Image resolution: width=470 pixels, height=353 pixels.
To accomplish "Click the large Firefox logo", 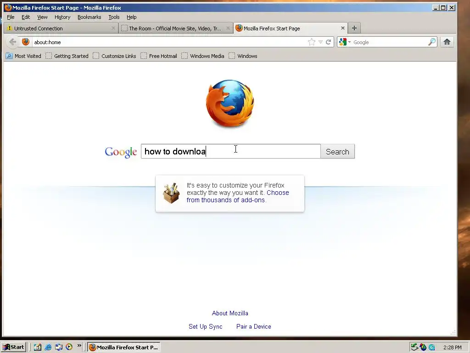I will point(230,103).
